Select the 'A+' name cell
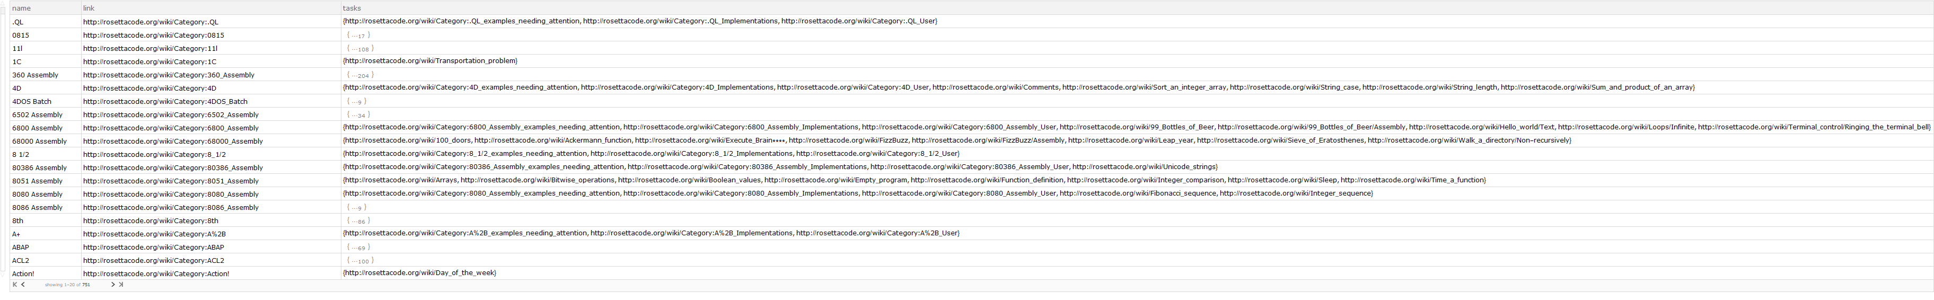Image resolution: width=1934 pixels, height=300 pixels. (x=45, y=234)
